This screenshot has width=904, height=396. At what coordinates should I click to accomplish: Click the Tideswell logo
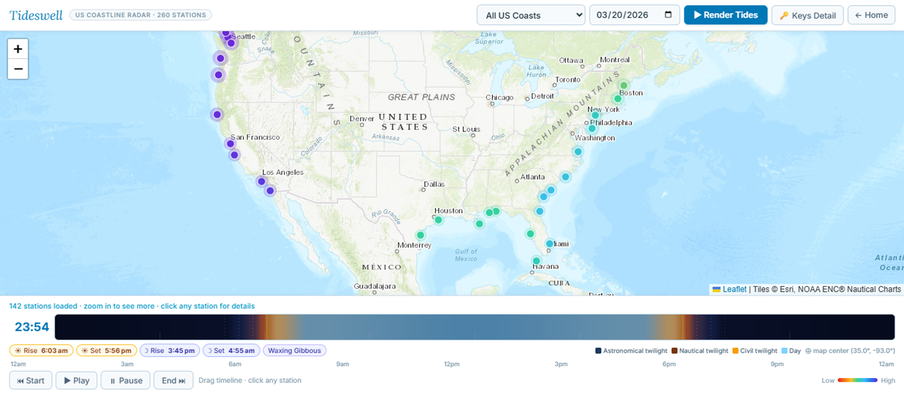click(36, 15)
